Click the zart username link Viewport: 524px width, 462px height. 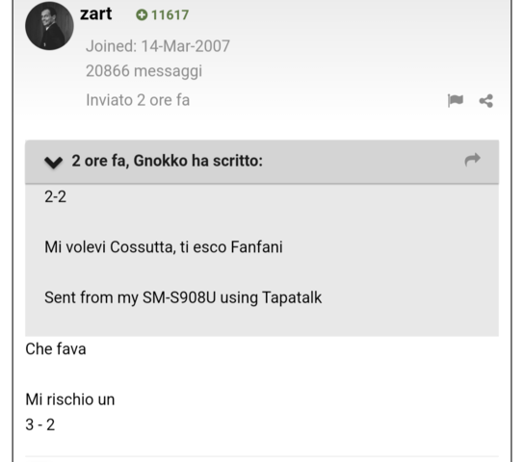[96, 14]
